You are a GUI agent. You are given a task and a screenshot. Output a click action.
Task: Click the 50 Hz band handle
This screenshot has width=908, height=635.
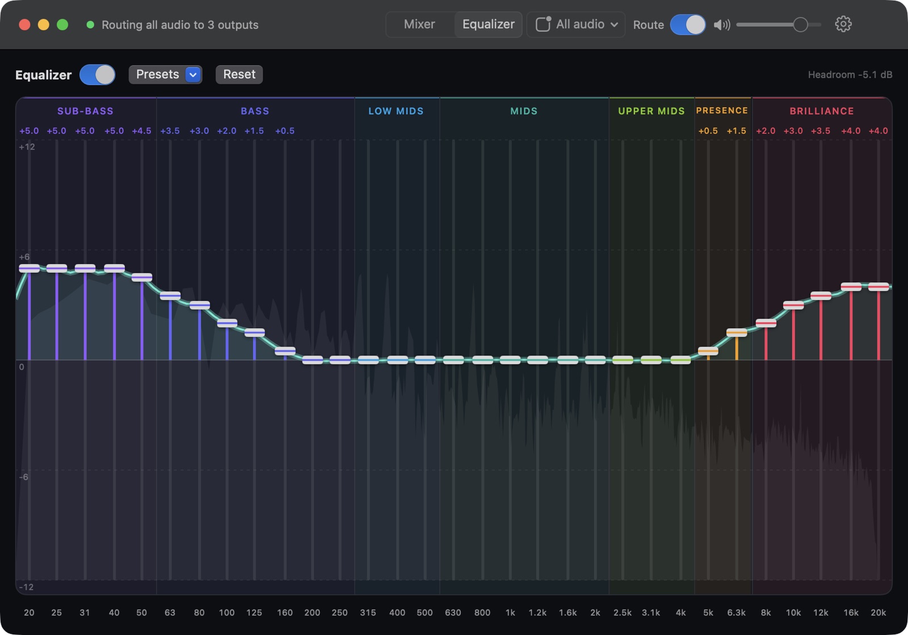[142, 277]
